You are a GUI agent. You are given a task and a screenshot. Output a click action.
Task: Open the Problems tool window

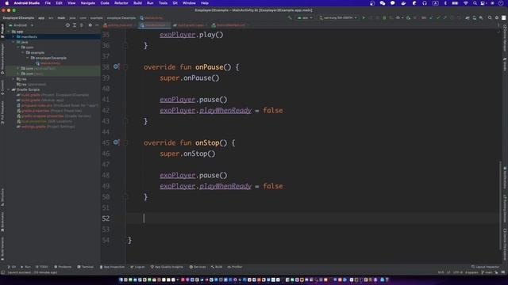pyautogui.click(x=63, y=267)
